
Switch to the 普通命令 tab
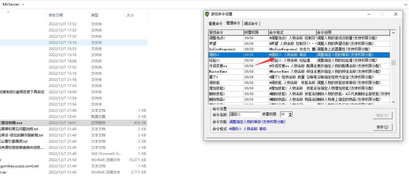click(x=215, y=24)
